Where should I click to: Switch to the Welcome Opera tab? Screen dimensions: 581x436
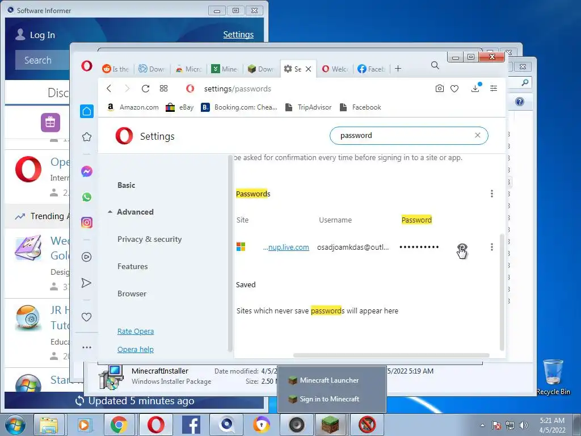335,69
